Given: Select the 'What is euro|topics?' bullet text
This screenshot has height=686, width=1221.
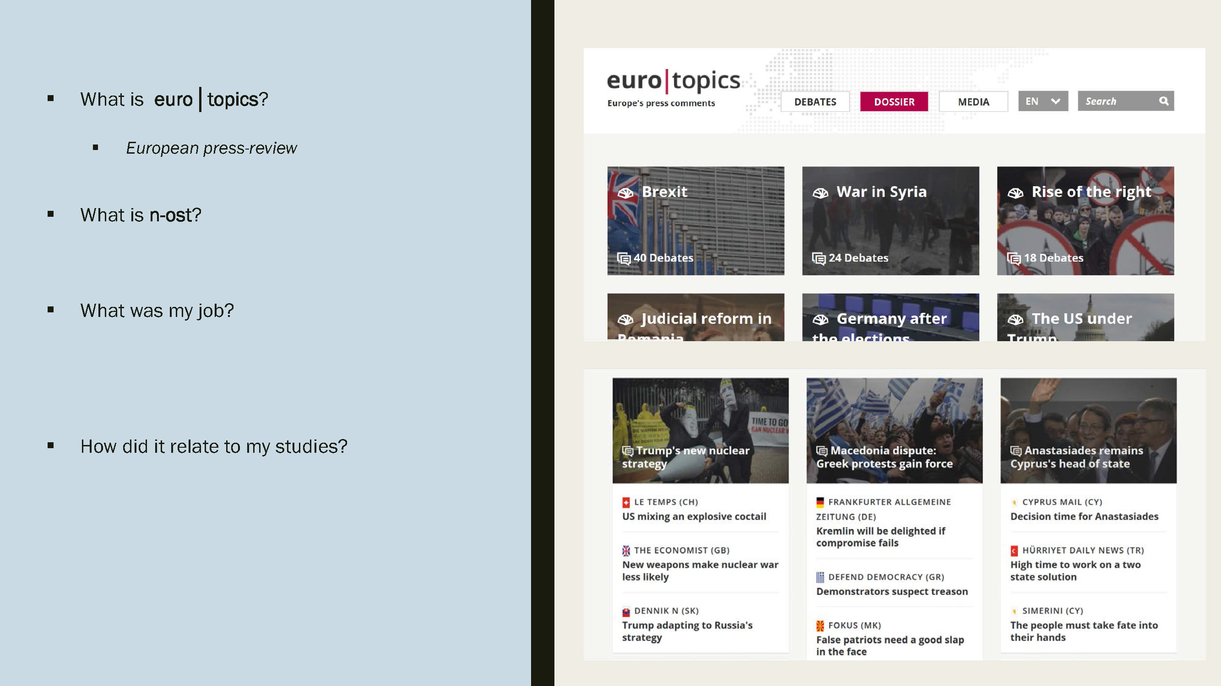Looking at the screenshot, I should click(174, 99).
